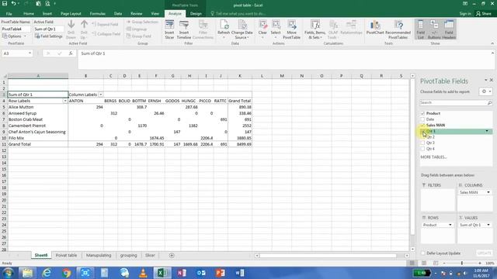497x279 pixels.
Task: Check the Qtr 2 field checkbox
Action: tap(422, 137)
